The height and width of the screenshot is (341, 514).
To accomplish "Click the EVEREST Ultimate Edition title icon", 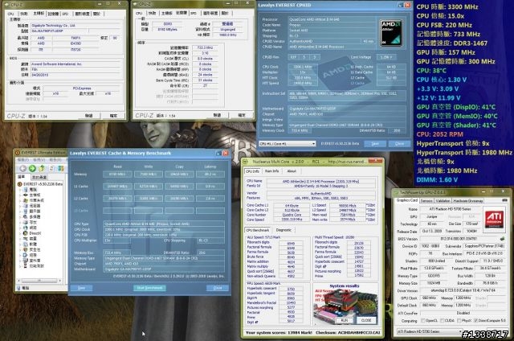I will 18,153.
